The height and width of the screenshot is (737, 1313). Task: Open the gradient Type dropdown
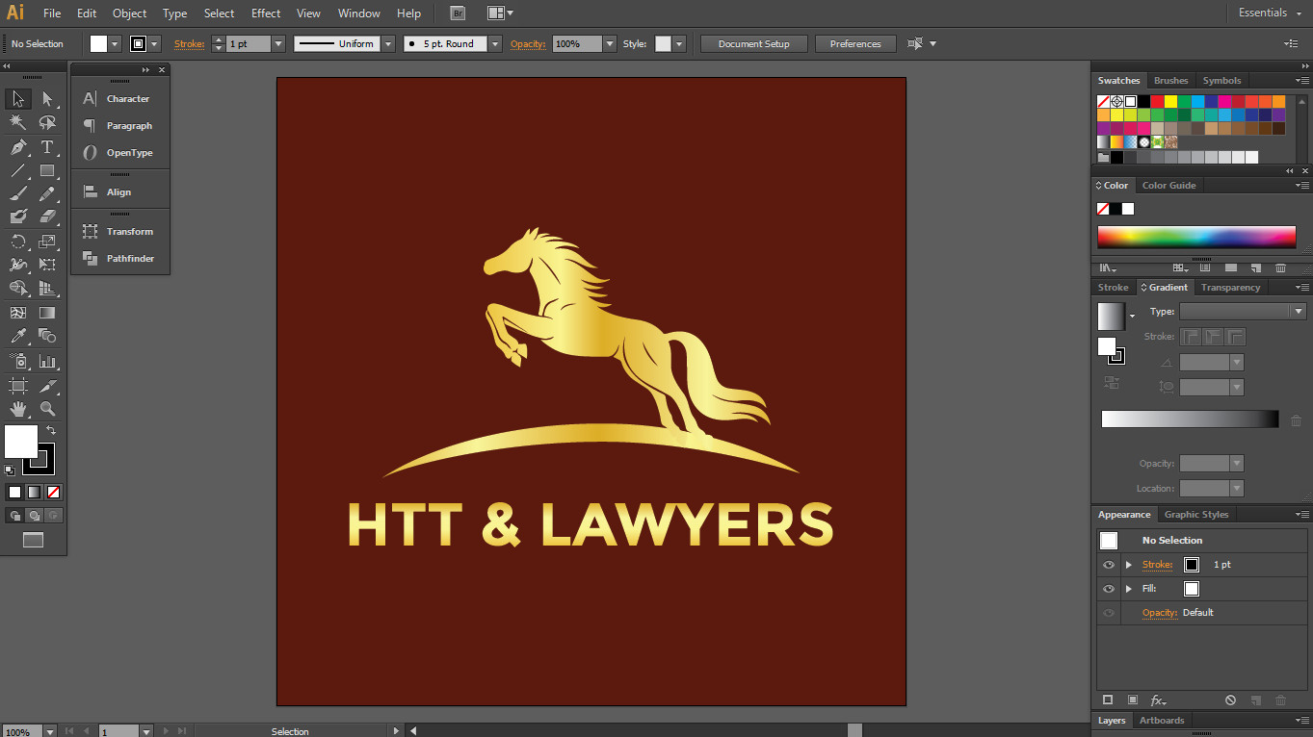(1299, 312)
